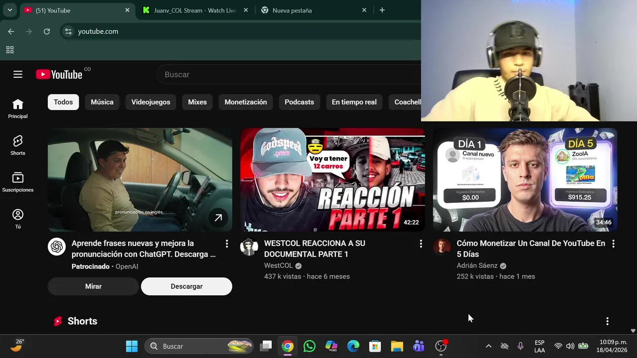Open the Tú profile section
637x358 pixels.
pyautogui.click(x=18, y=219)
